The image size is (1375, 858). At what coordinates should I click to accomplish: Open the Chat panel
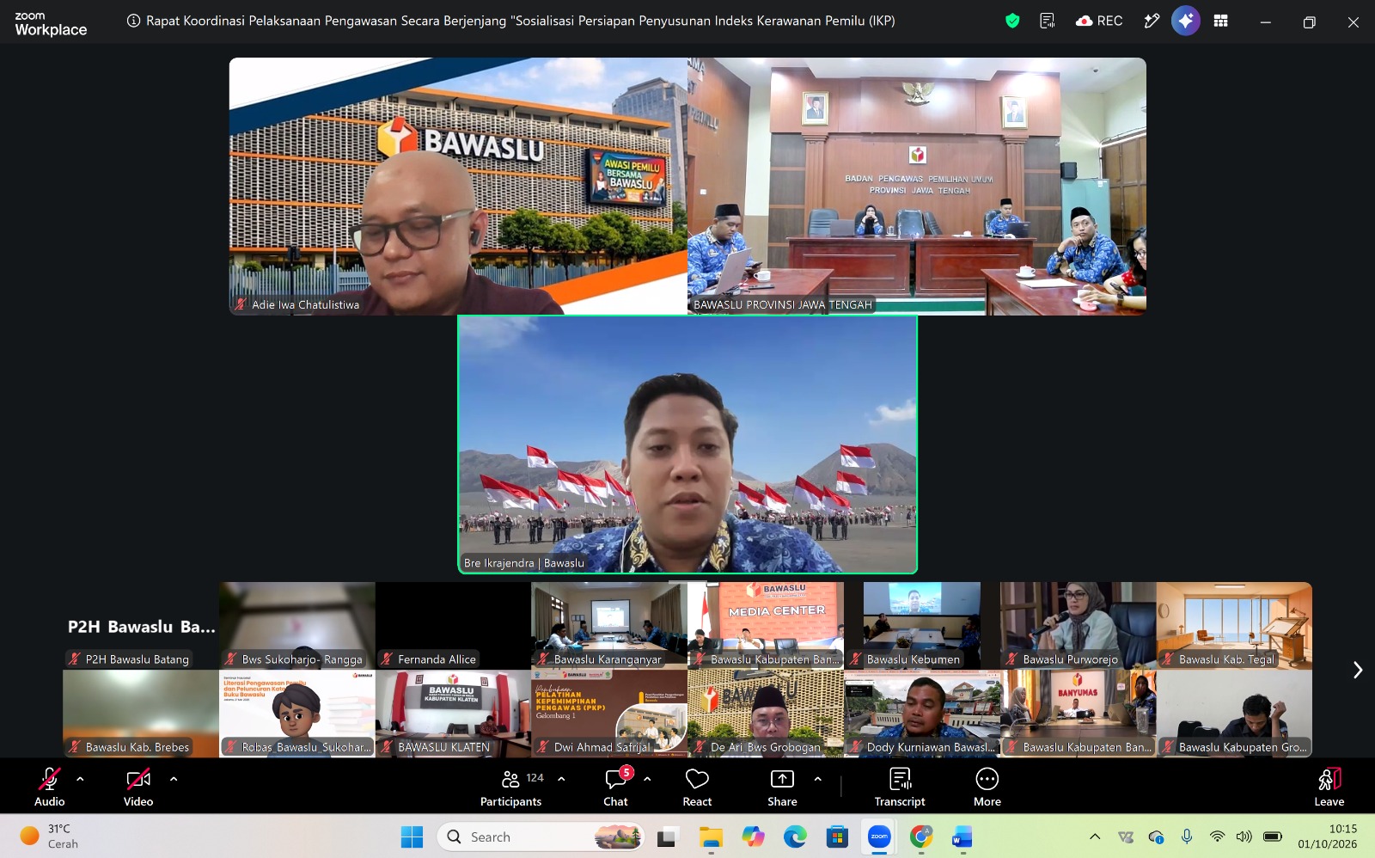point(615,787)
